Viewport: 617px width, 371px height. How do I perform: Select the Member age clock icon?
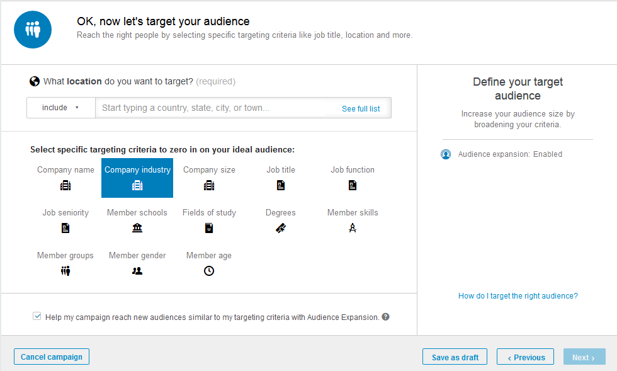coord(208,270)
